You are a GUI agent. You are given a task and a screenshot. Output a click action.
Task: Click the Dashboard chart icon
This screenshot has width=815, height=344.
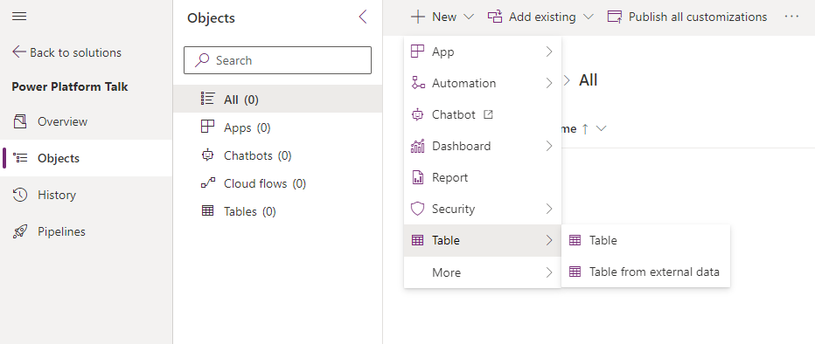(417, 147)
